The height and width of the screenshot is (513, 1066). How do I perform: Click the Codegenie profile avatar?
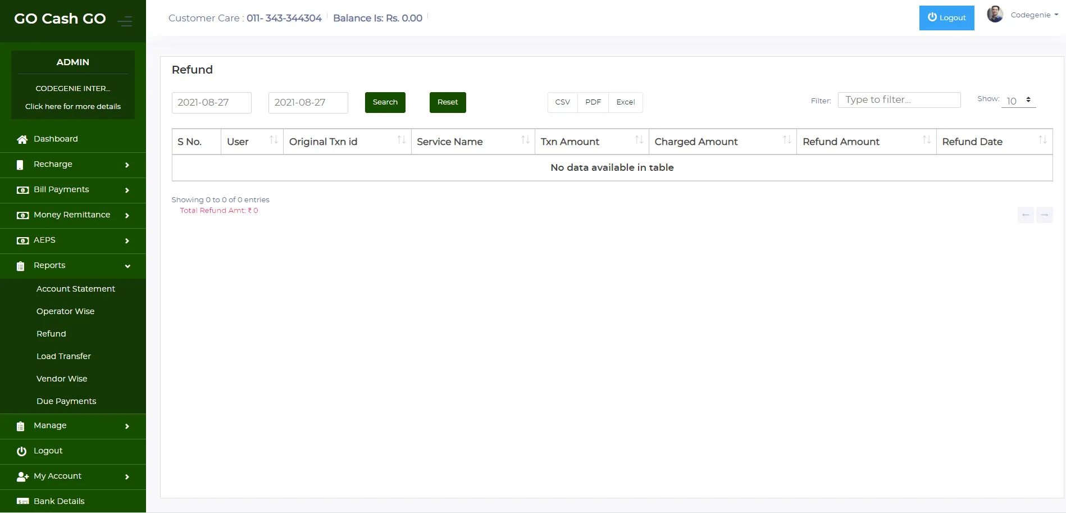pos(995,15)
